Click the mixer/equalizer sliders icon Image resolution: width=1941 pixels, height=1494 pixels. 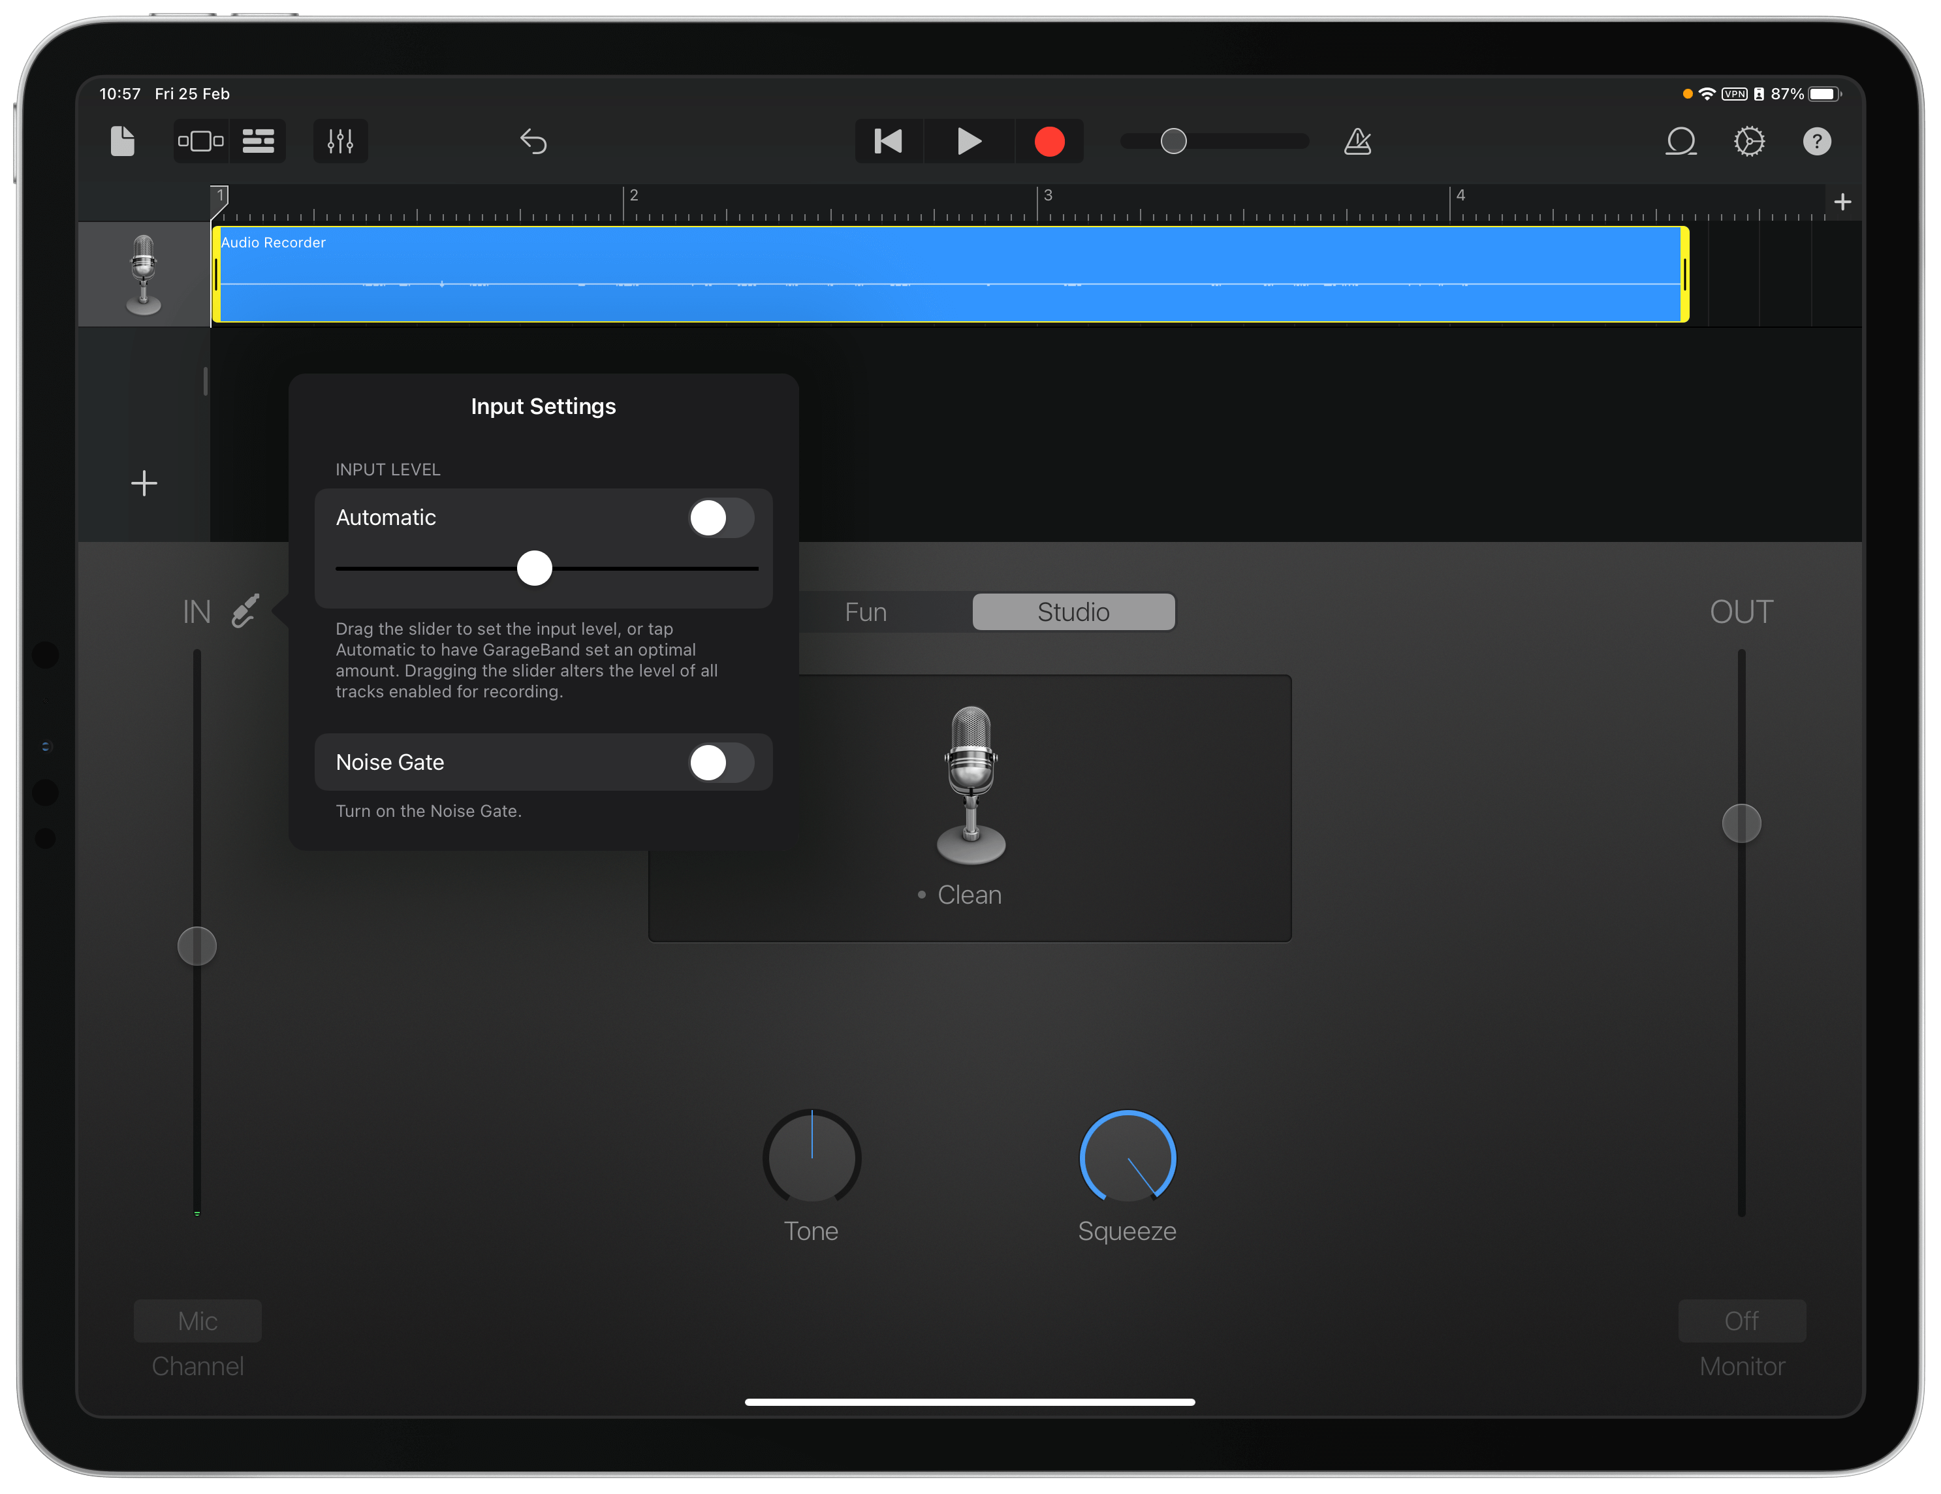(339, 141)
